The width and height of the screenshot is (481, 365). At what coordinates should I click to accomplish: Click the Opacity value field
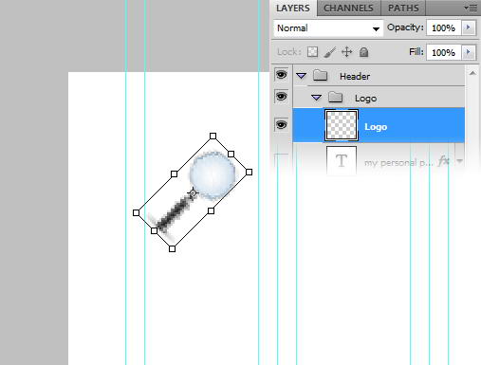(x=443, y=28)
